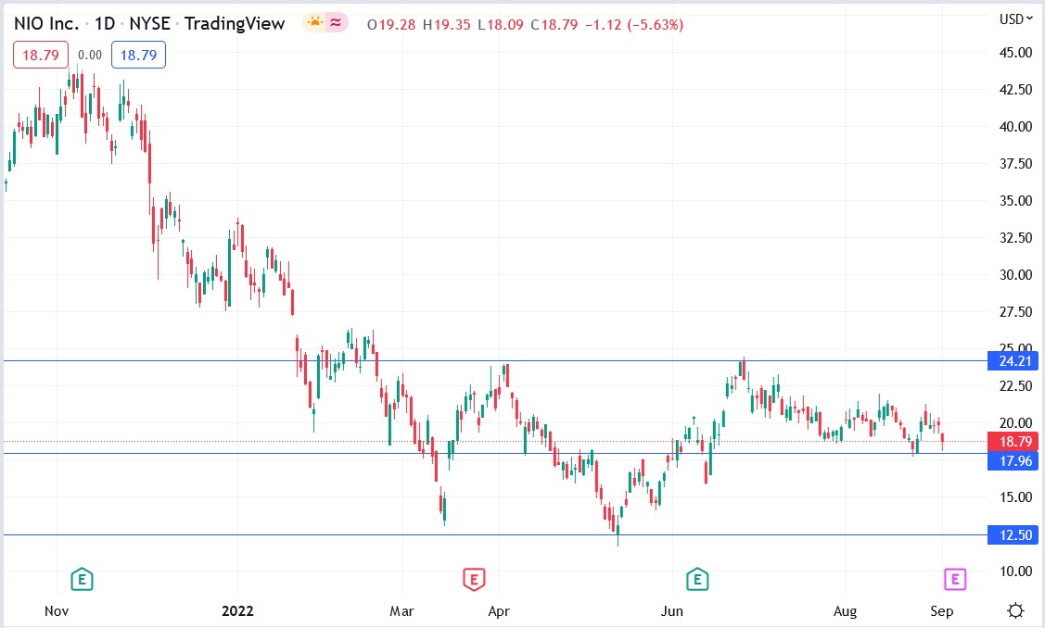Click the −5.63% change value in the legend

click(x=656, y=26)
